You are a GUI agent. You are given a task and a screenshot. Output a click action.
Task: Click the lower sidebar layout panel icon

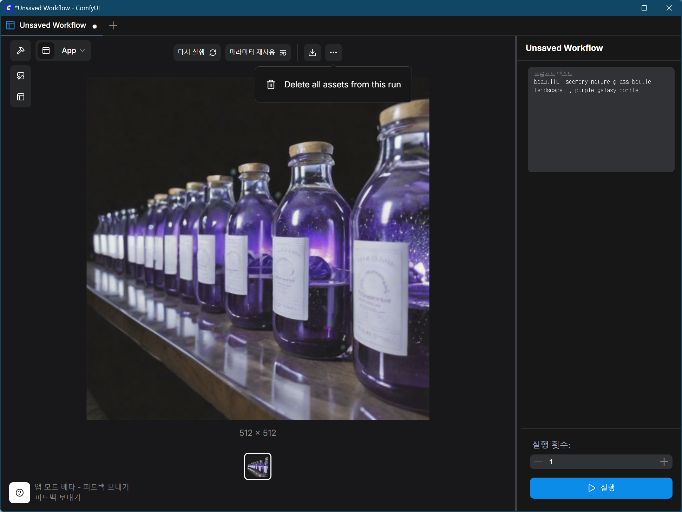tap(21, 97)
